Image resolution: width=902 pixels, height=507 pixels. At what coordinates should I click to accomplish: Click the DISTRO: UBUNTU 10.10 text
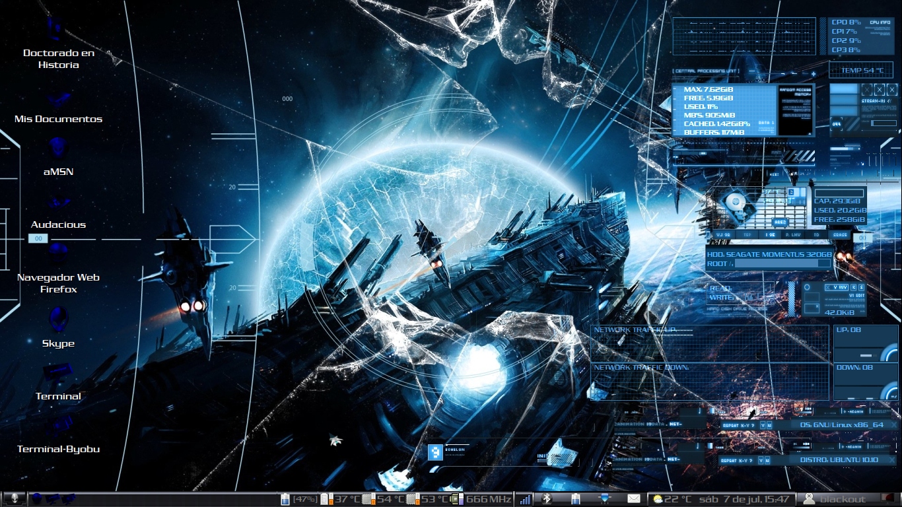(839, 459)
